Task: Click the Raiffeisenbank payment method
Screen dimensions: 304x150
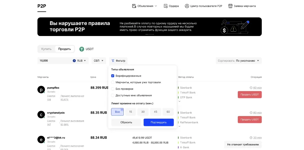Action: (189, 122)
